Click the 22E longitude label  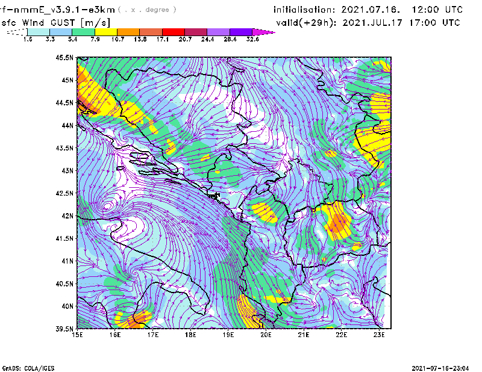pyautogui.click(x=341, y=335)
